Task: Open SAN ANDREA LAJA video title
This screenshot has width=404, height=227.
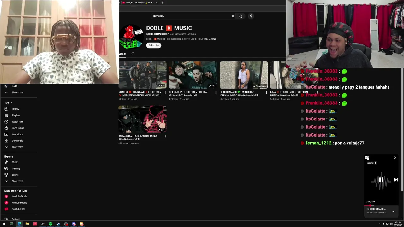Action: pos(138,137)
